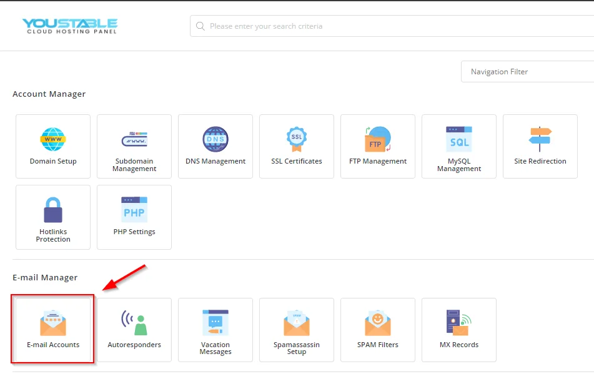The width and height of the screenshot is (594, 374).
Task: Open Spamassassin Setup
Action: pos(297,330)
